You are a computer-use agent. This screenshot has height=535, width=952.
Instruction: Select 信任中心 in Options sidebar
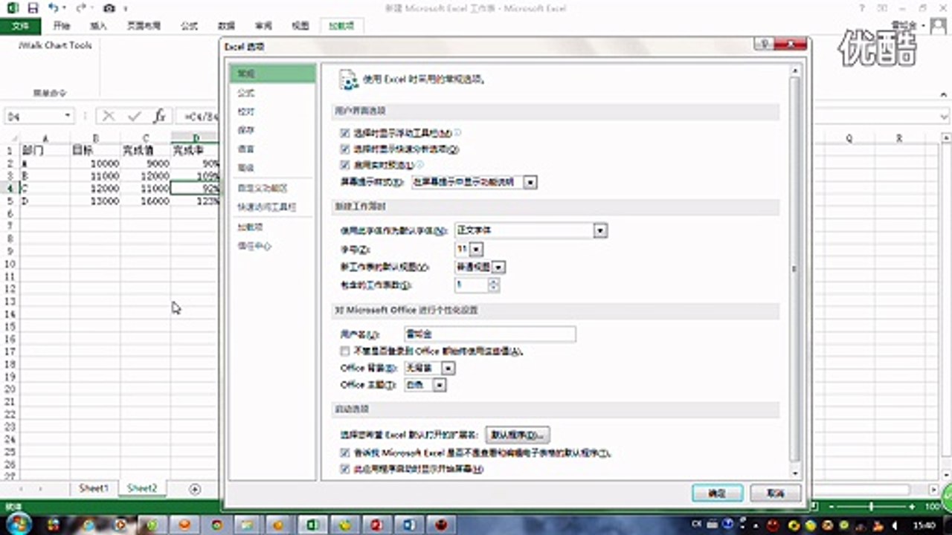(272, 245)
